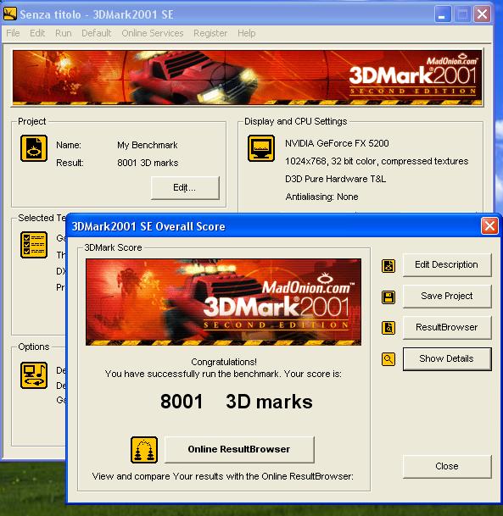The height and width of the screenshot is (516, 503).
Task: Click the 3DMark app icon in title bar
Action: click(x=10, y=14)
